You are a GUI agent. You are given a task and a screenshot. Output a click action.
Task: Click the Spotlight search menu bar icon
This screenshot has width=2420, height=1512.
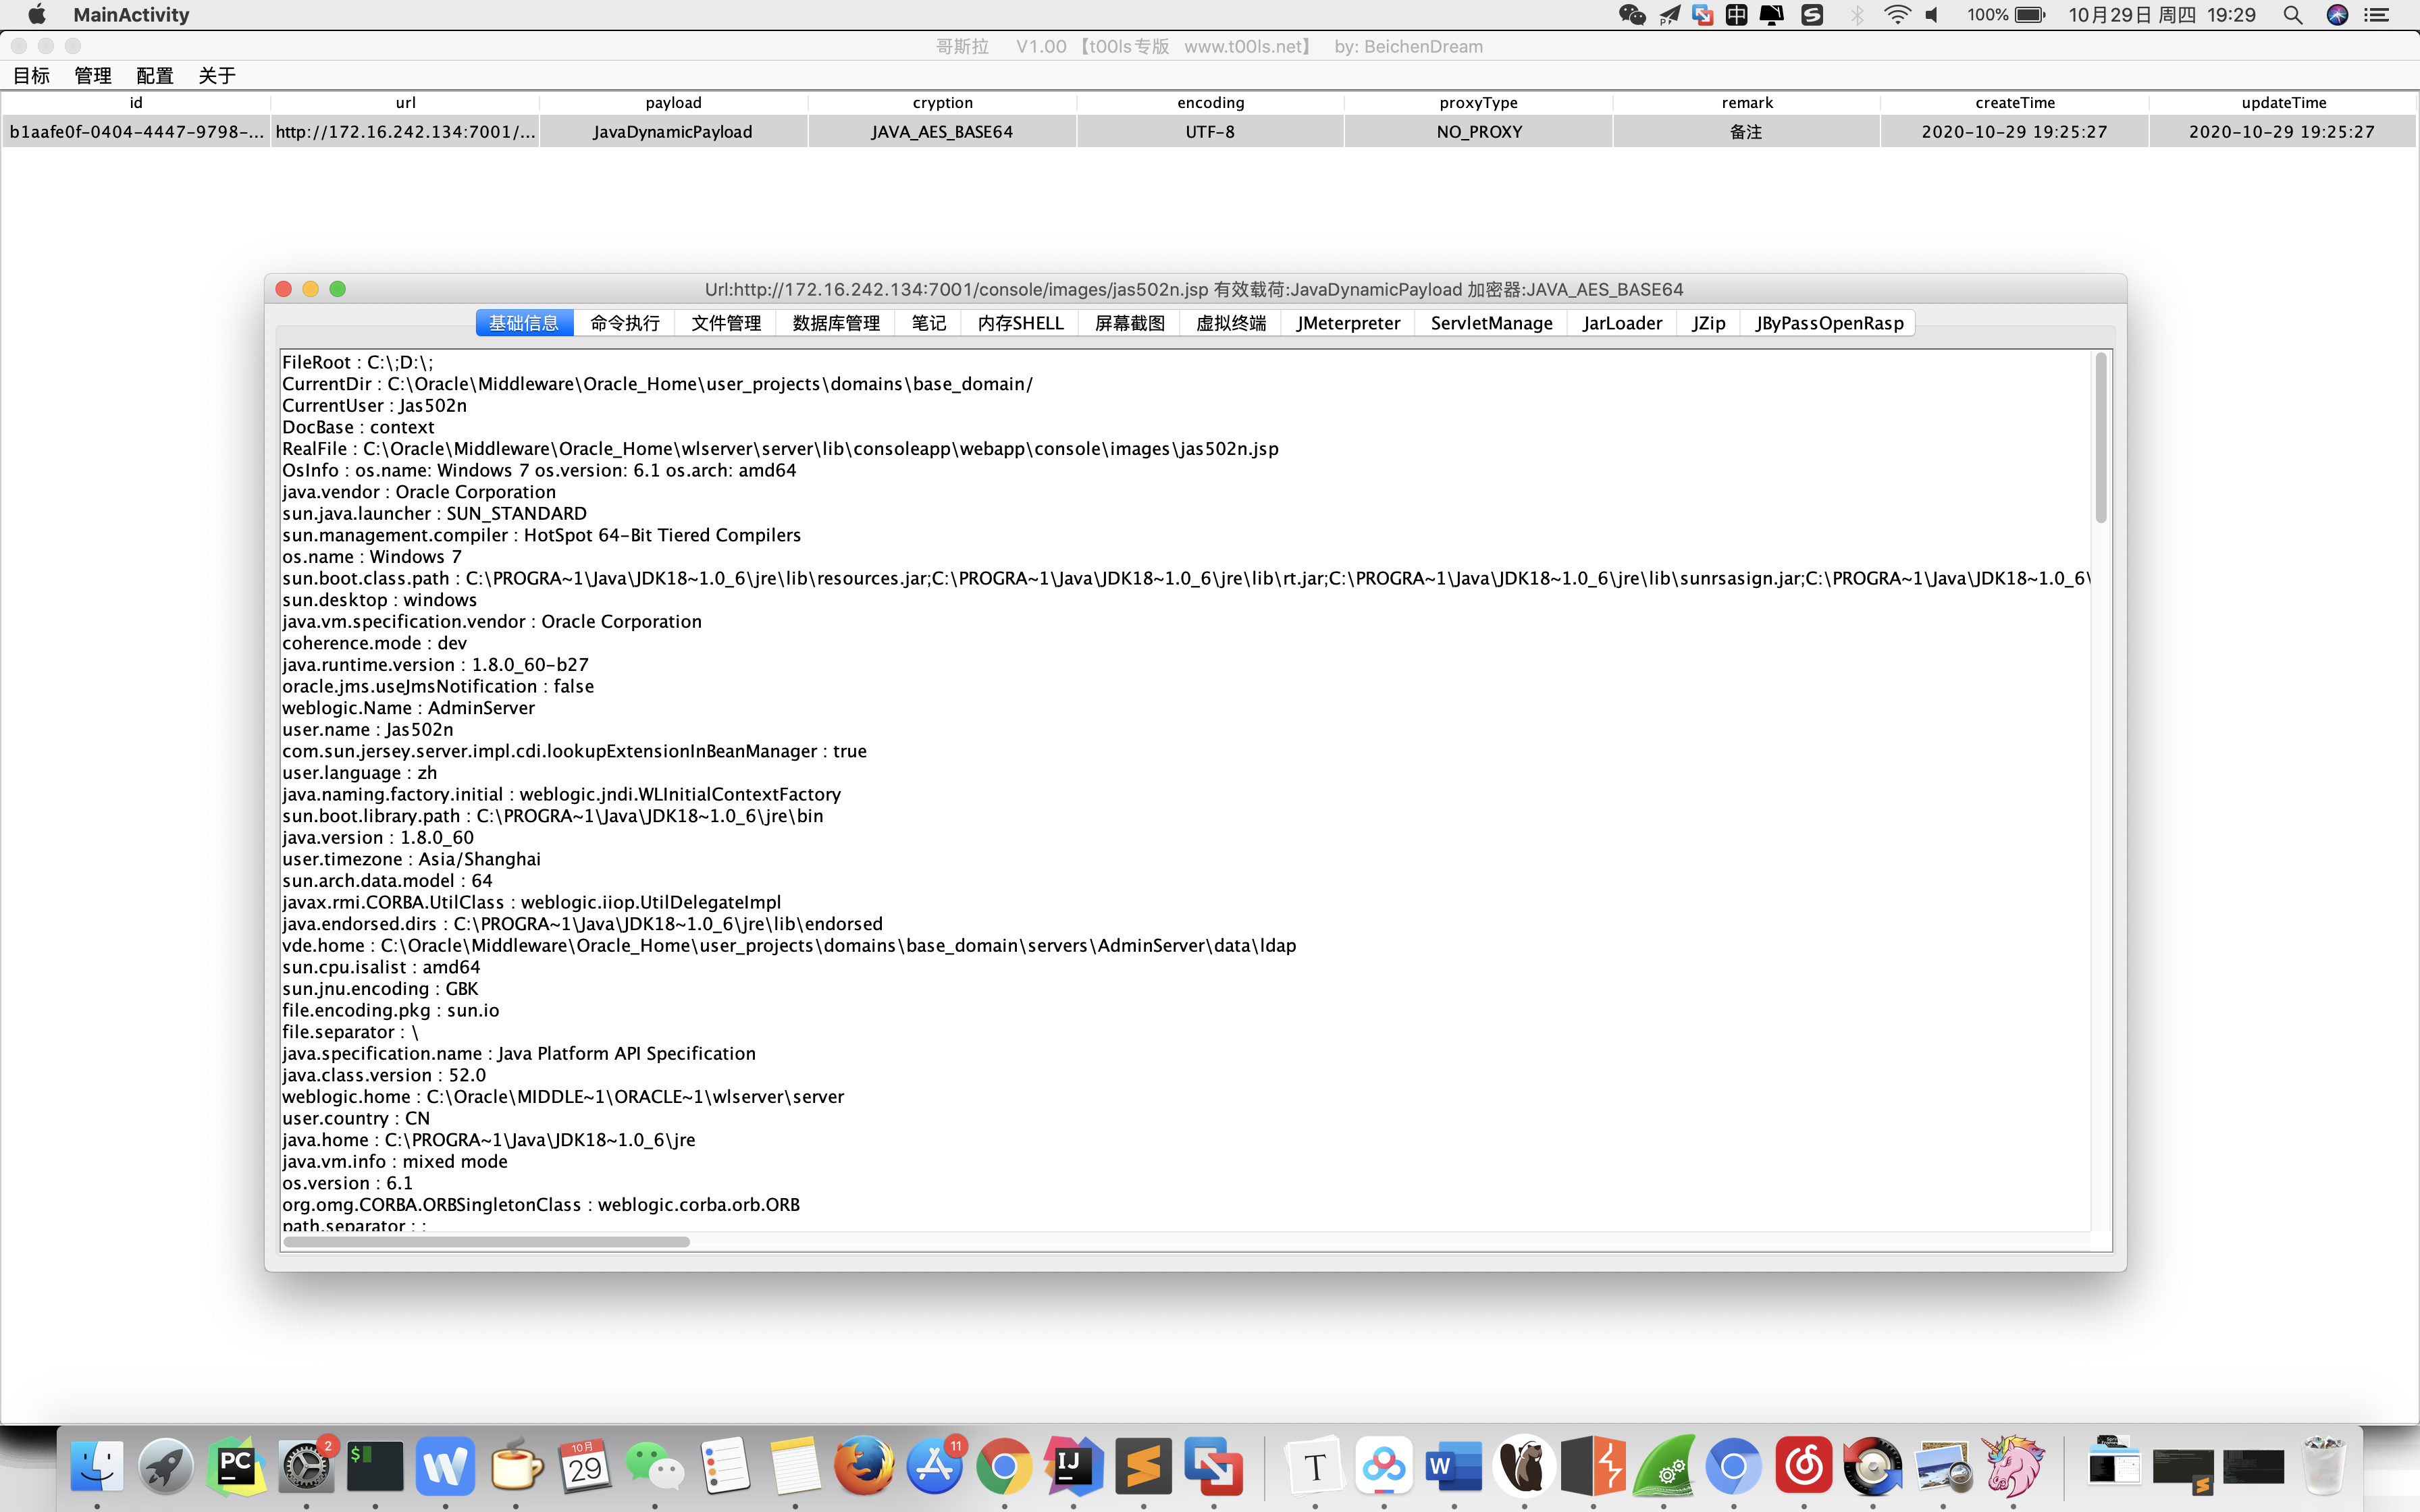click(x=2292, y=15)
